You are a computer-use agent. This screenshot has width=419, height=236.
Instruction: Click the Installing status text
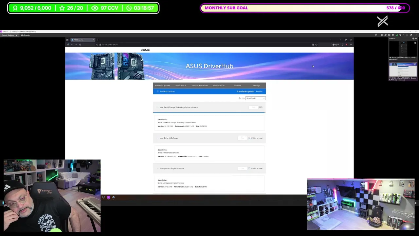click(259, 91)
